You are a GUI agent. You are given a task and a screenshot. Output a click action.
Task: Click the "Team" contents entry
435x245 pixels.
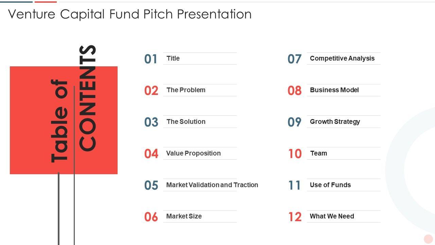click(319, 153)
